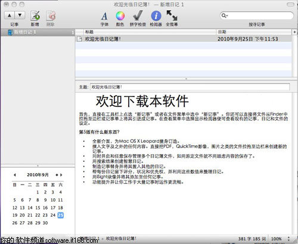Click the entry date 2010年9月25日 cell
The width and height of the screenshot is (298, 244).
[247, 39]
